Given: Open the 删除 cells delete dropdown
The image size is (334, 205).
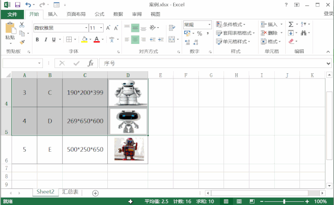Looking at the screenshot, I should [x=281, y=33].
